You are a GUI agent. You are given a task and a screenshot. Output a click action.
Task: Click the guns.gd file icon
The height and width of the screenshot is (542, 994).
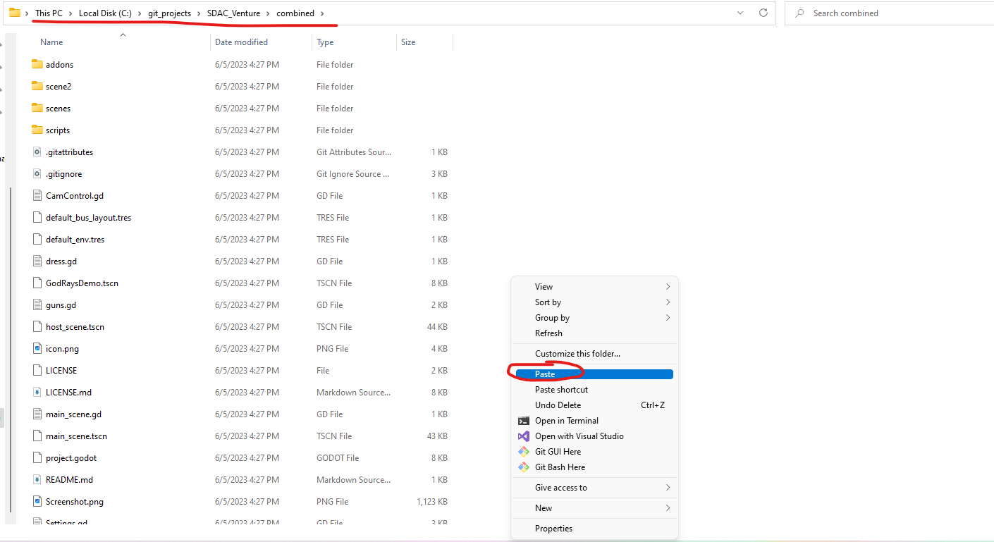pyautogui.click(x=37, y=304)
